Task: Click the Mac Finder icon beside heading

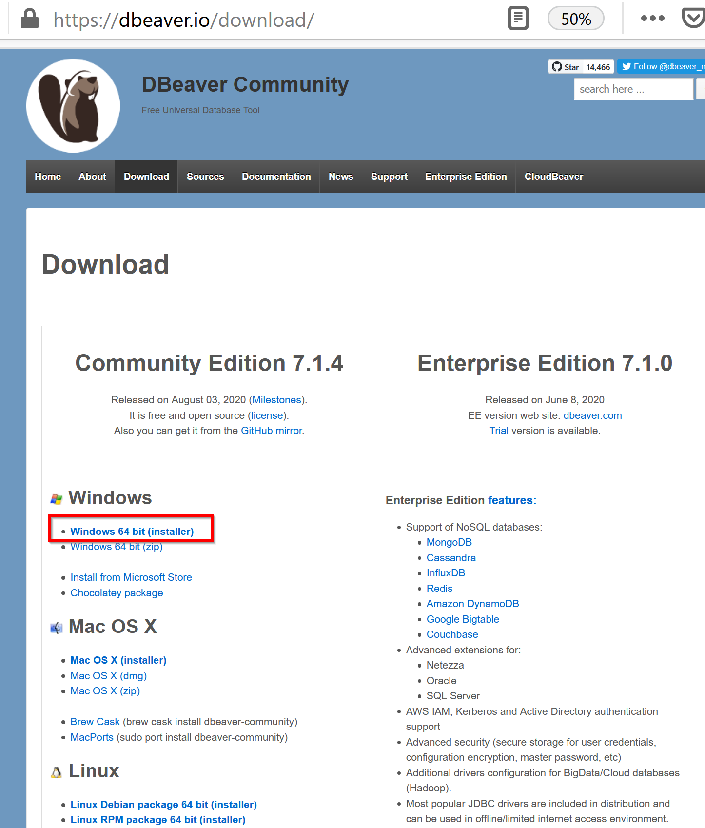Action: tap(57, 628)
